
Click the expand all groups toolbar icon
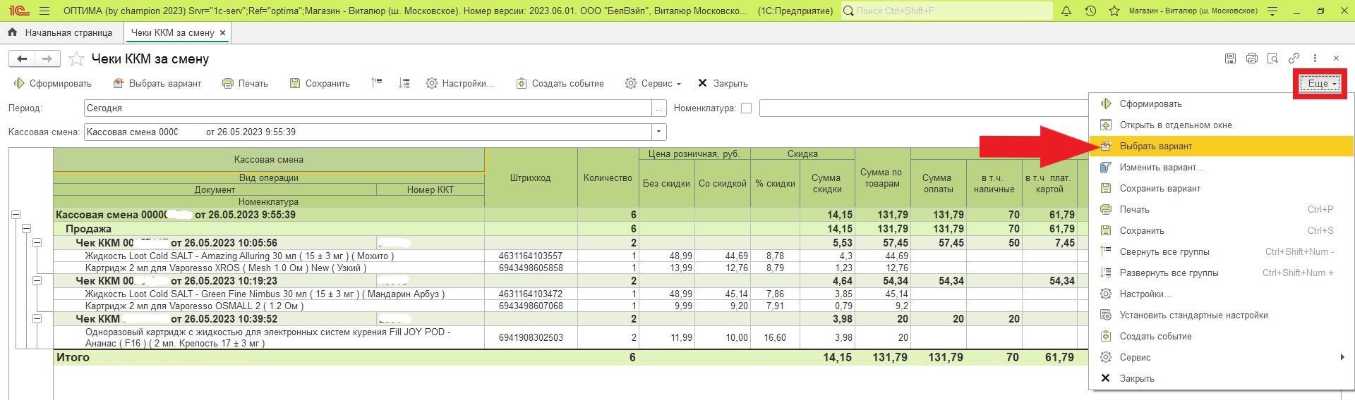(x=404, y=83)
